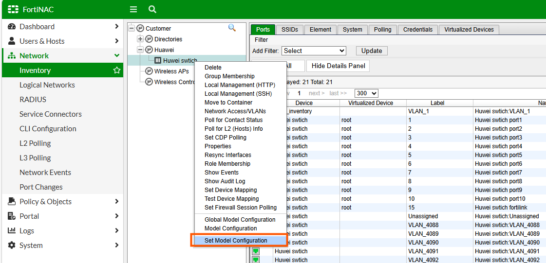
Task: Expand the System menu chevron
Action: tap(117, 245)
